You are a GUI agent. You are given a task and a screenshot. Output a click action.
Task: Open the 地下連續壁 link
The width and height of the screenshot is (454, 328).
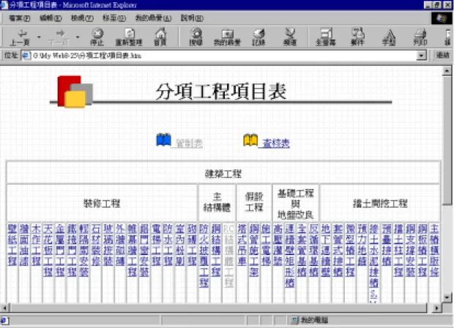tap(326, 250)
